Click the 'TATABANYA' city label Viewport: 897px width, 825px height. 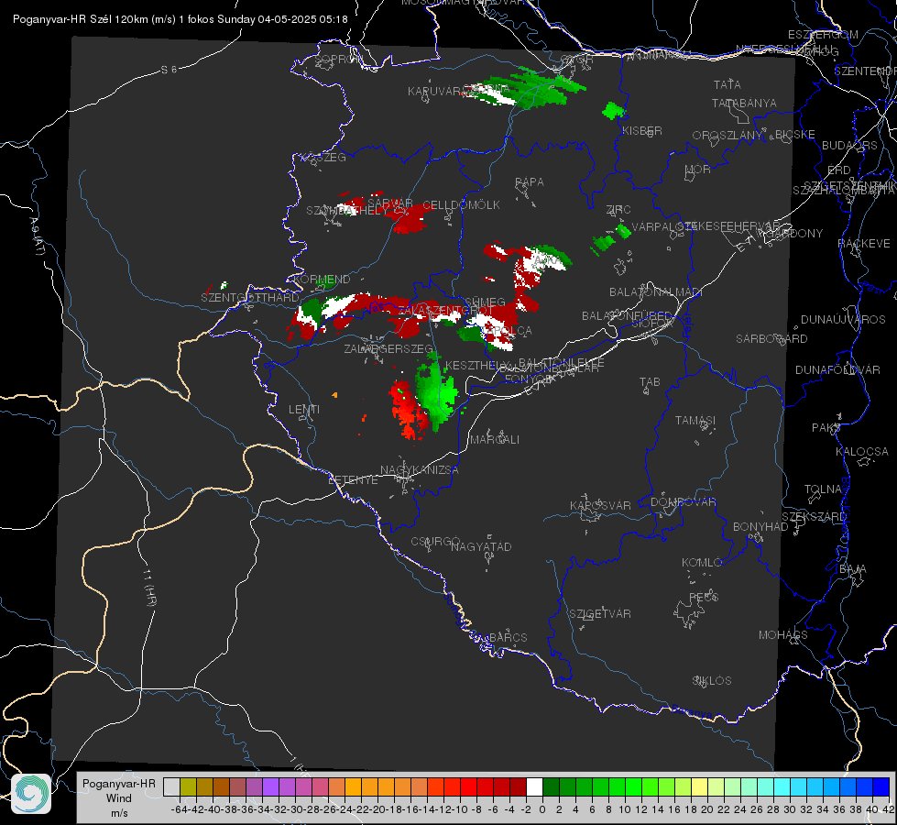pyautogui.click(x=744, y=103)
